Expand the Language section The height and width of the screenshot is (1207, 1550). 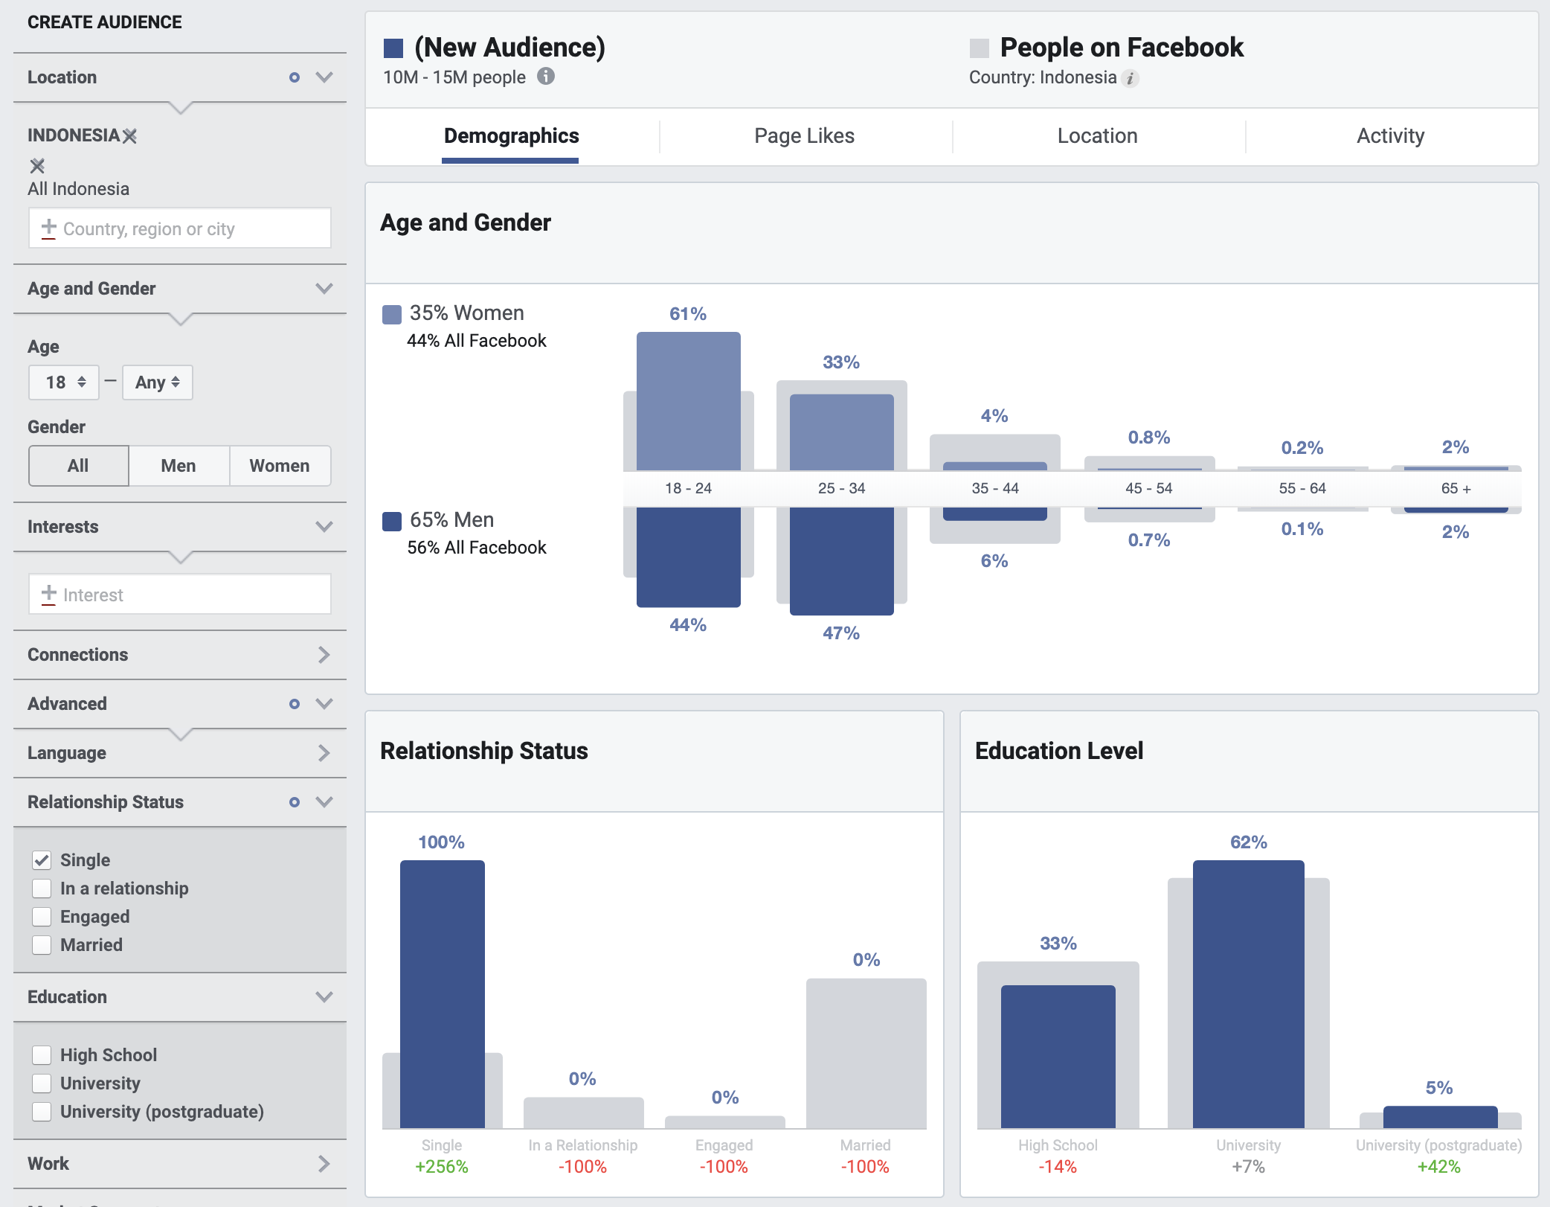[x=324, y=753]
